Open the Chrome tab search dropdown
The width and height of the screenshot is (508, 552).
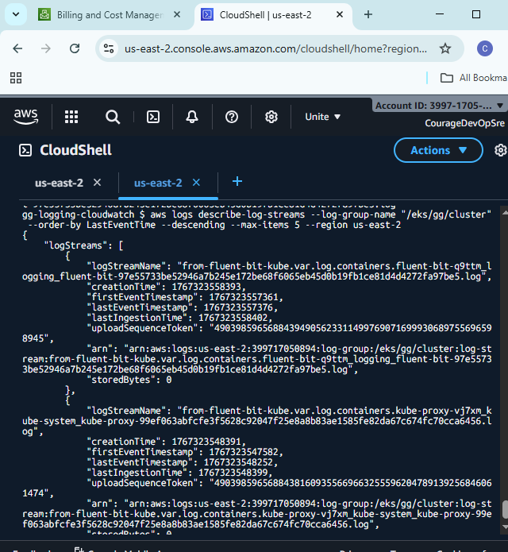pyautogui.click(x=17, y=14)
